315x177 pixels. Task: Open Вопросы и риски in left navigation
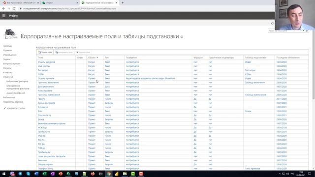[x=12, y=63]
